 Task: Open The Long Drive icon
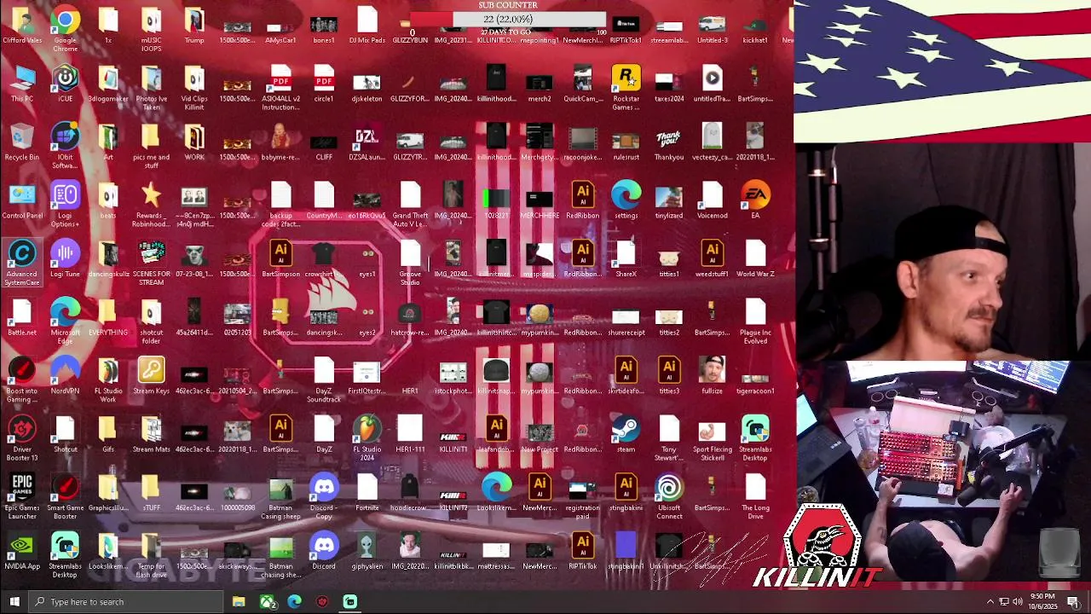click(755, 497)
